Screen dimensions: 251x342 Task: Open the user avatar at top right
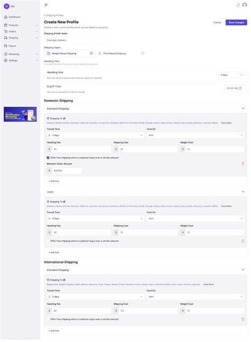245,5
